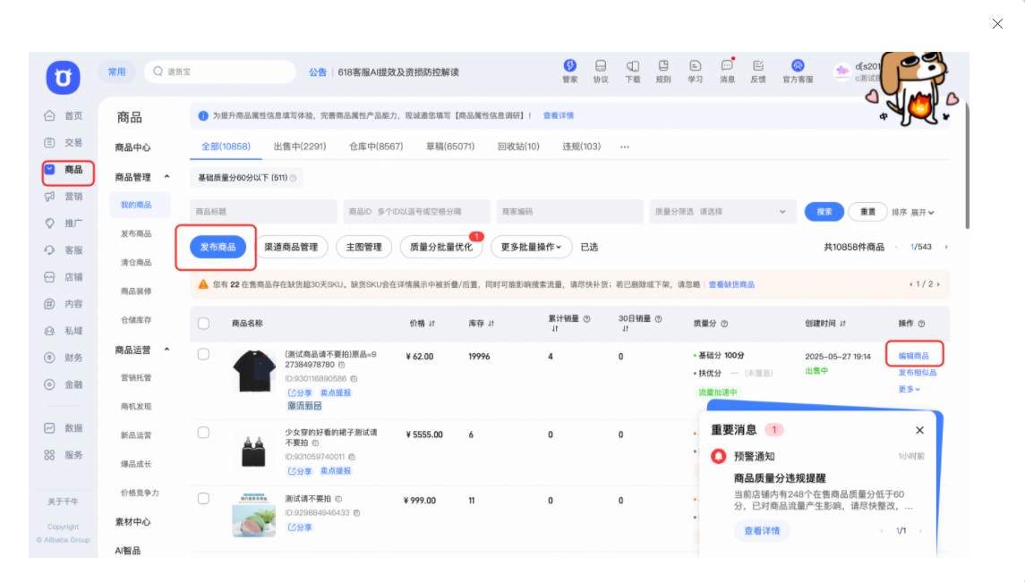This screenshot has width=1025, height=582.
Task: Open 服务 in left sidebar
Action: [64, 455]
